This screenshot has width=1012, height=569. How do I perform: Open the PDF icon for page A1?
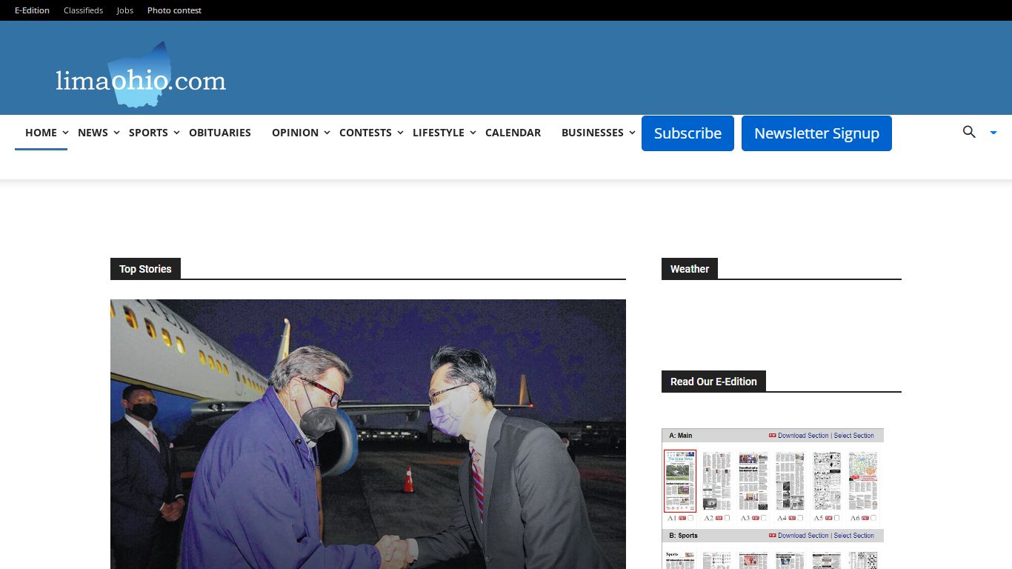tap(682, 518)
